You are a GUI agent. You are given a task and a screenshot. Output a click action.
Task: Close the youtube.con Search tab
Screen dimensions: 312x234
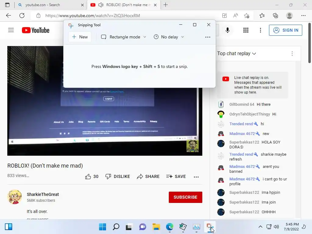(82, 5)
